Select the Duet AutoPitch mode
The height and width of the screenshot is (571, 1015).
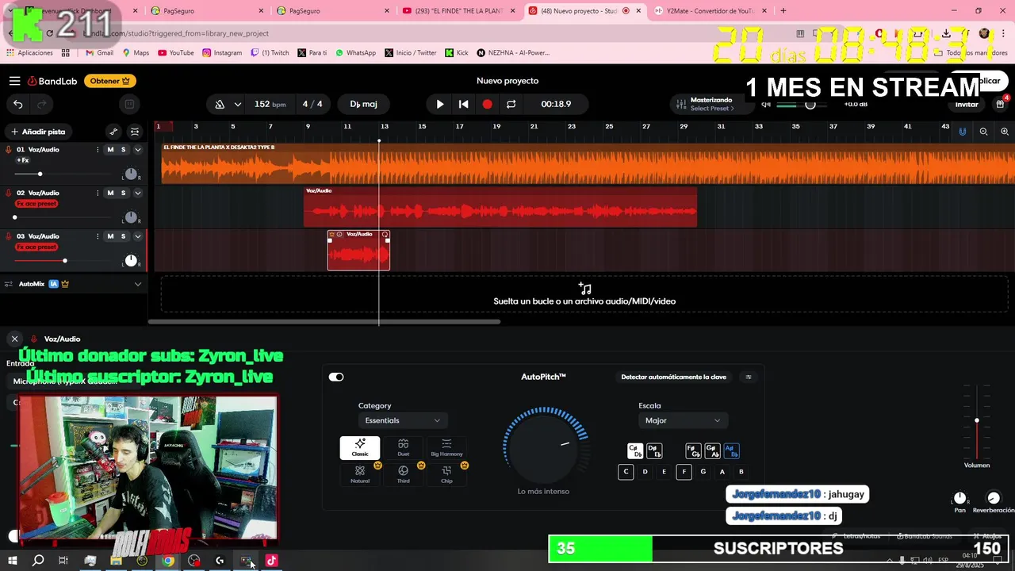coord(403,448)
